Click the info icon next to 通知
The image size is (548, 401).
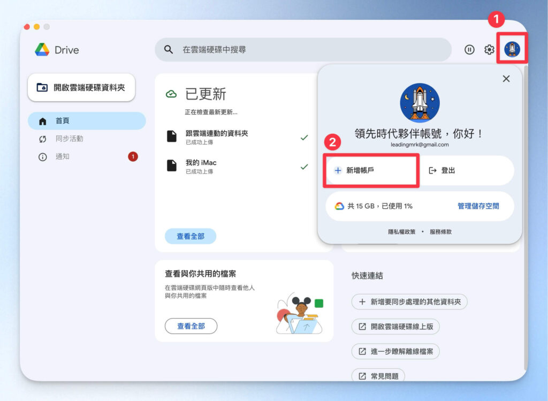pyautogui.click(x=43, y=157)
